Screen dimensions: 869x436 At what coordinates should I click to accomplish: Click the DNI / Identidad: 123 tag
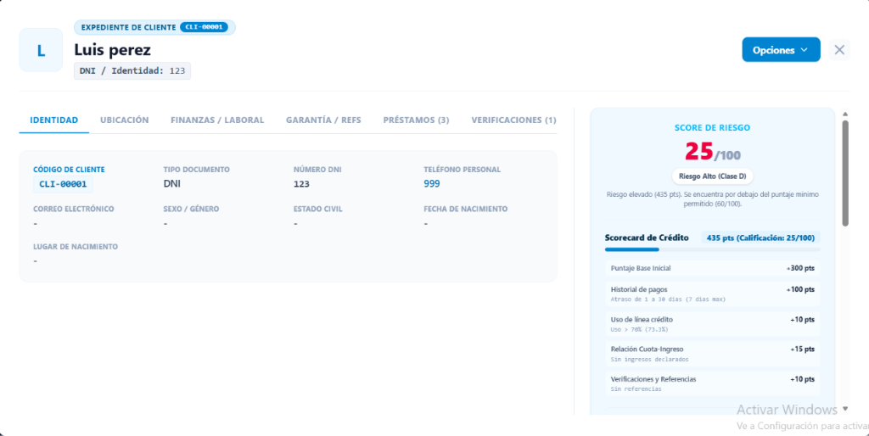click(132, 71)
